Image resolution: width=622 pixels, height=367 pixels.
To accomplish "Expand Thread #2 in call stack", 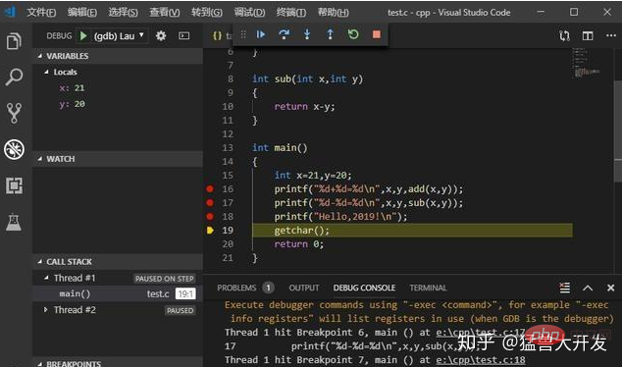I will pyautogui.click(x=46, y=309).
